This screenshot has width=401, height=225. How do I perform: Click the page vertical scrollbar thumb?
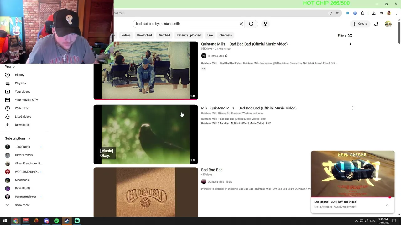click(x=399, y=33)
